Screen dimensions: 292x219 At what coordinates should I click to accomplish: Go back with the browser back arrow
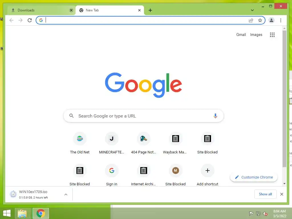tap(11, 20)
